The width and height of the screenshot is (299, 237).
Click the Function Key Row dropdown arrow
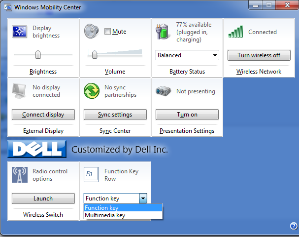tap(143, 198)
